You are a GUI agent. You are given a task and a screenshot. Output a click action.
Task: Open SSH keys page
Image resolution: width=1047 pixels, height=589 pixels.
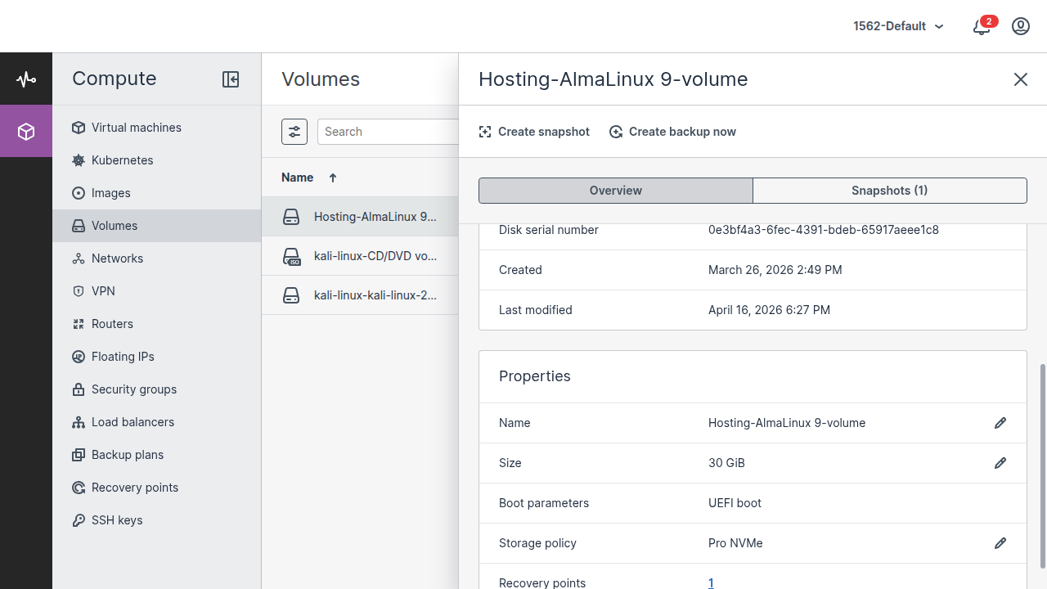(157, 520)
